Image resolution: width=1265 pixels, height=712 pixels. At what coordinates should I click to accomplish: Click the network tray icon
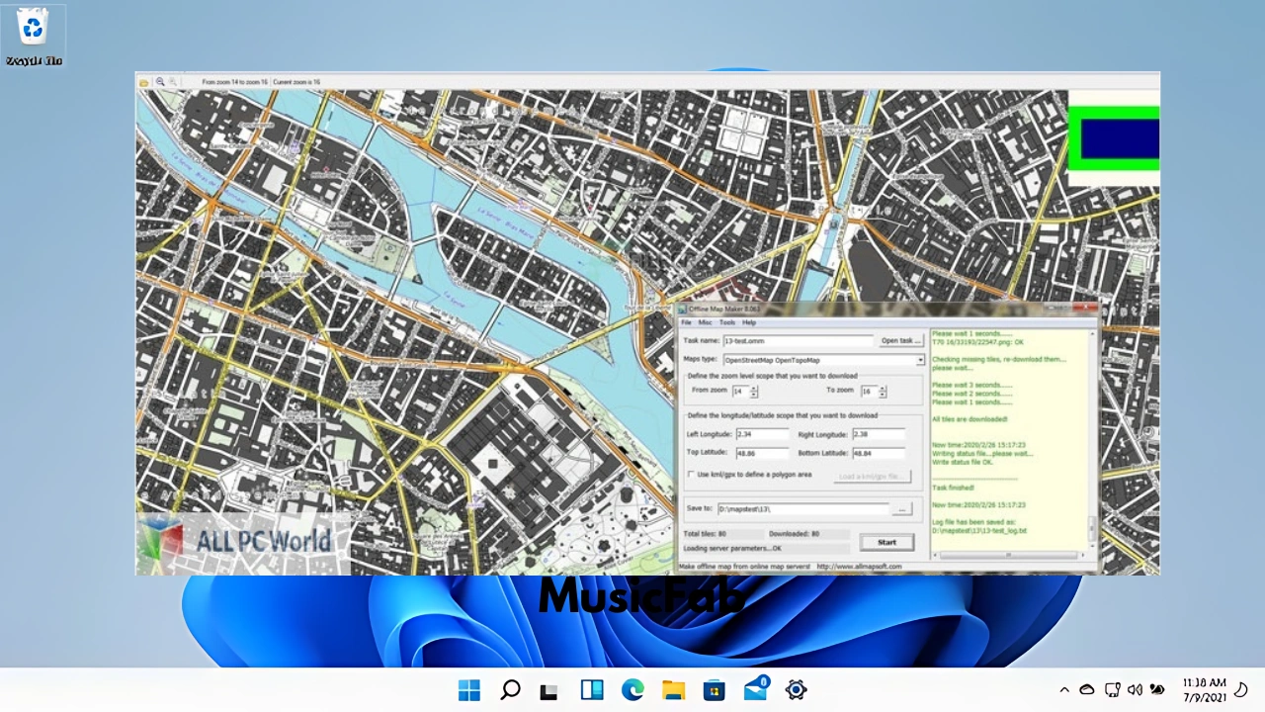pyautogui.click(x=1113, y=690)
